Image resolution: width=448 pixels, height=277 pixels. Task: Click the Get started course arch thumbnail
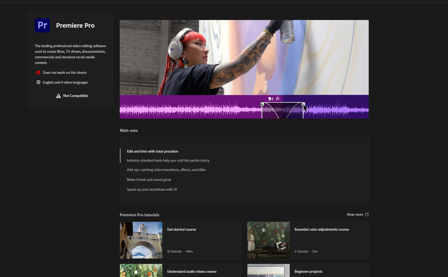tap(141, 240)
